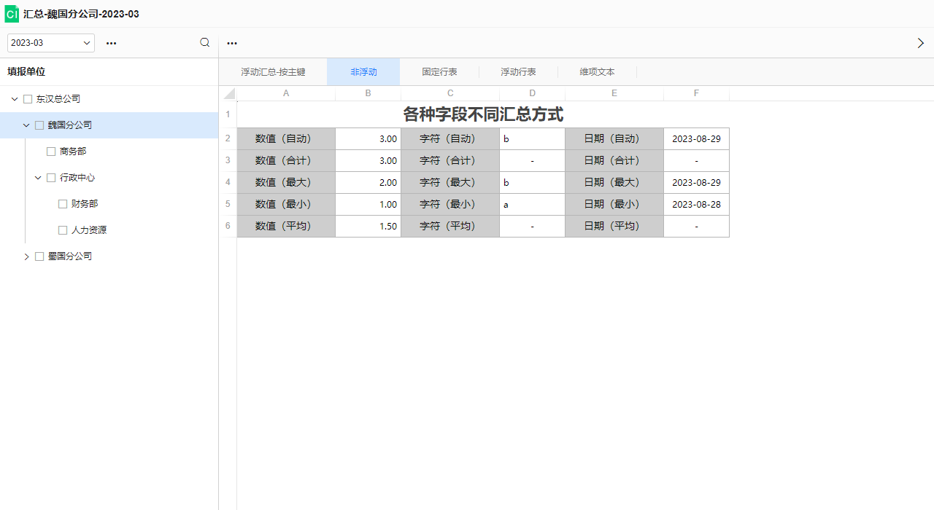Collapse the 行政中心 tree node
This screenshot has height=510, width=934.
click(x=38, y=177)
